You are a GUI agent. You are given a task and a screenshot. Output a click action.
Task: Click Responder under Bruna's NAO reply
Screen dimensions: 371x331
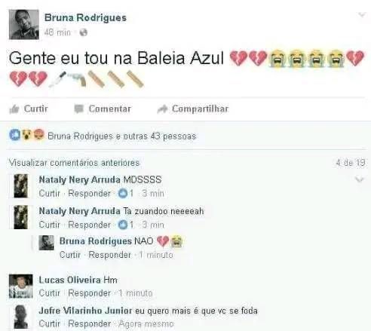tap(109, 255)
